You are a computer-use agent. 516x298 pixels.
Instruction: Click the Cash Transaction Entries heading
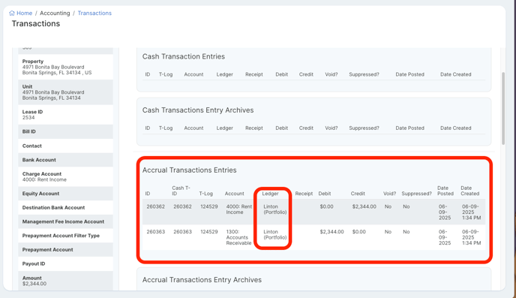pyautogui.click(x=184, y=56)
